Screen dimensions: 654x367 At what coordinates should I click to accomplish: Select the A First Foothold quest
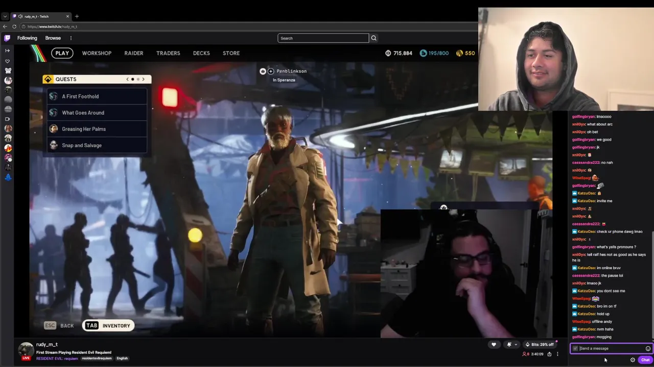click(x=97, y=96)
